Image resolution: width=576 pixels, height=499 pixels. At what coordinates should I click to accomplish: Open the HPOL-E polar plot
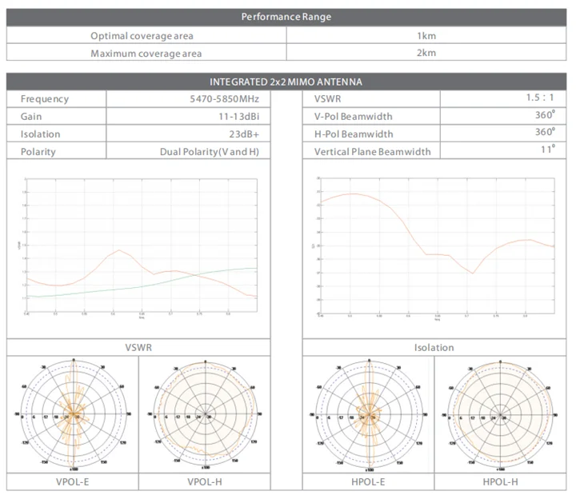pos(369,414)
